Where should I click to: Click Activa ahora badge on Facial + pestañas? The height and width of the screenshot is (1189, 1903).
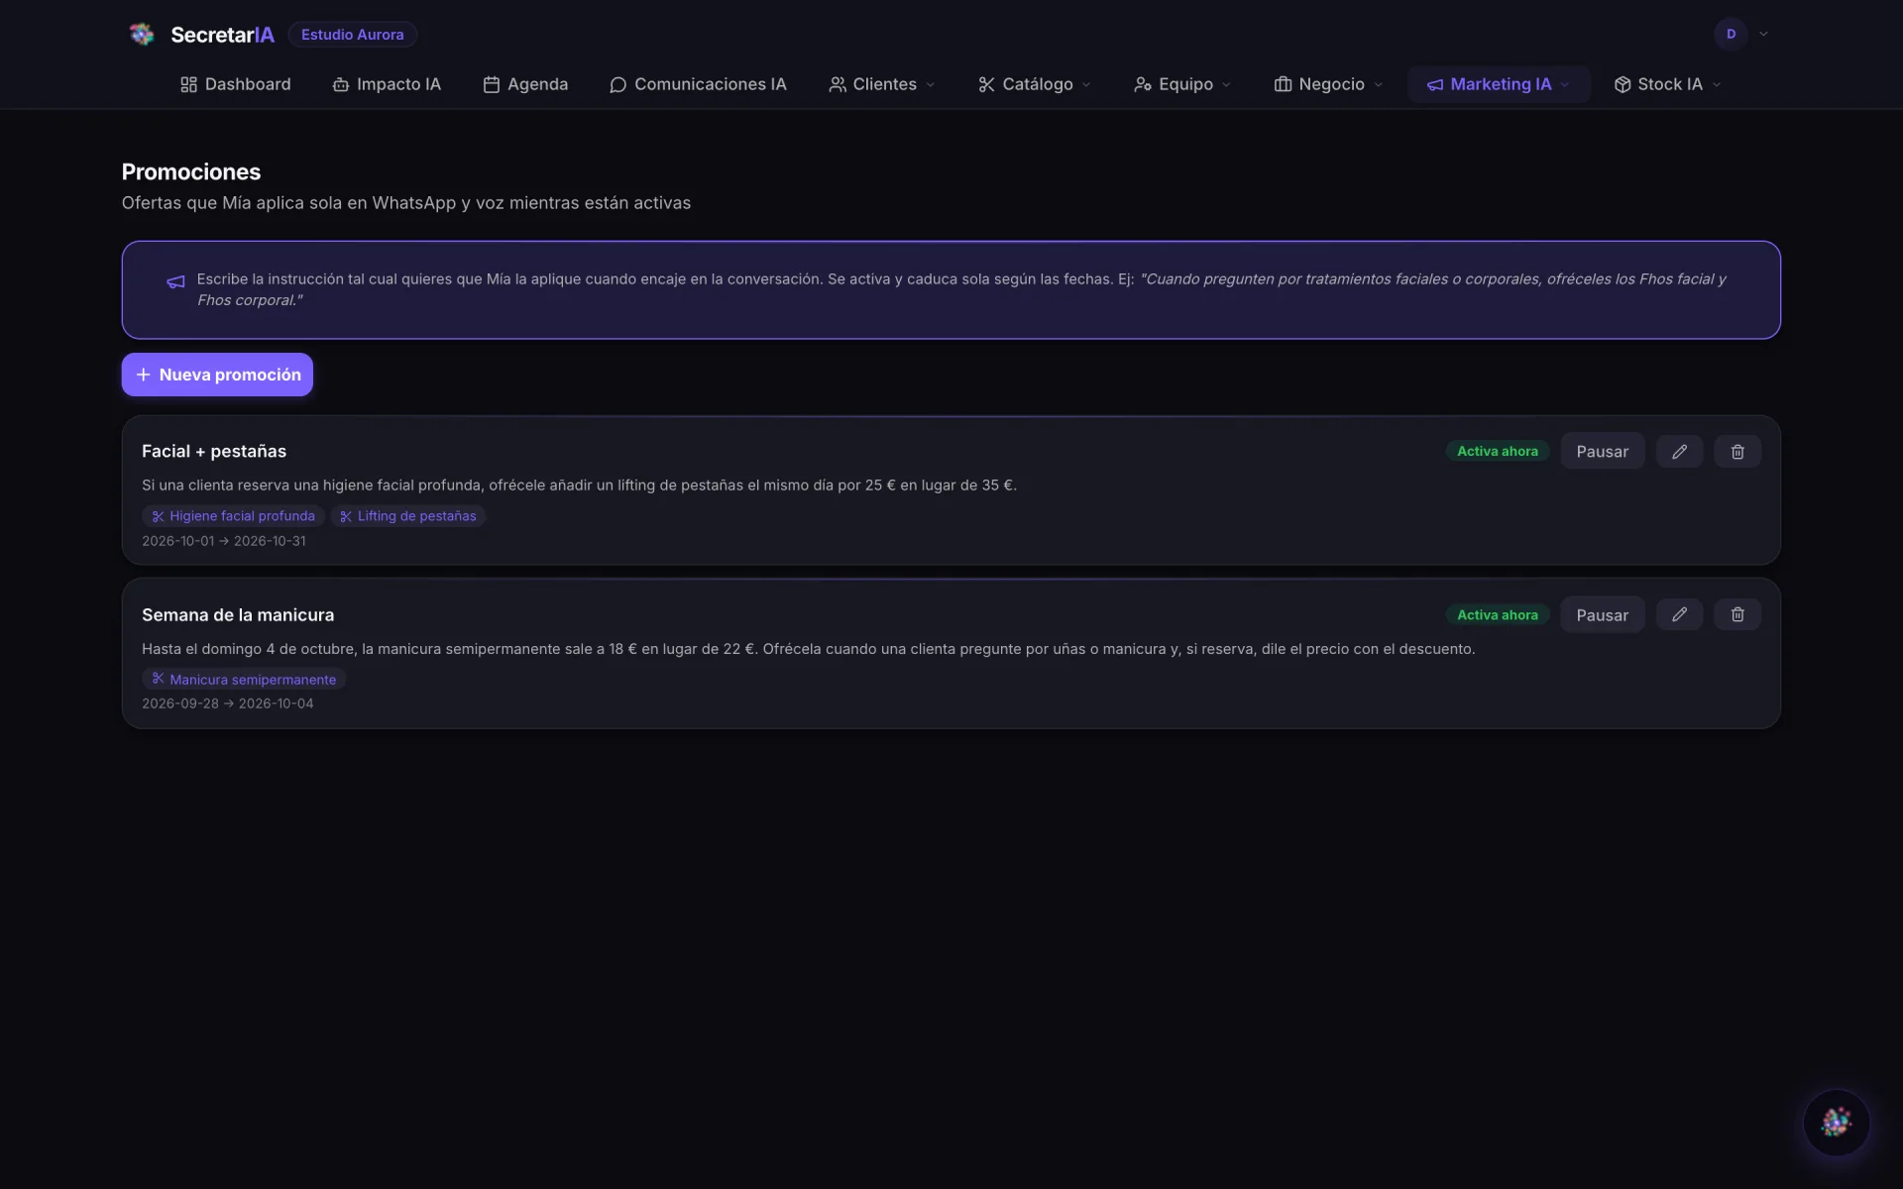point(1497,451)
